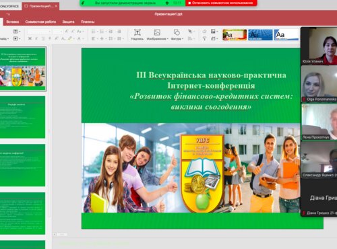Select Діана Гришко's participant tile
The height and width of the screenshot is (249, 337).
coord(319,198)
